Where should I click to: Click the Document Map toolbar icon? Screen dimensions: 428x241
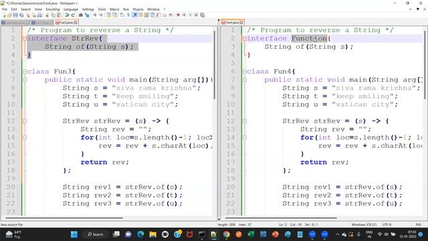pyautogui.click(x=146, y=15)
